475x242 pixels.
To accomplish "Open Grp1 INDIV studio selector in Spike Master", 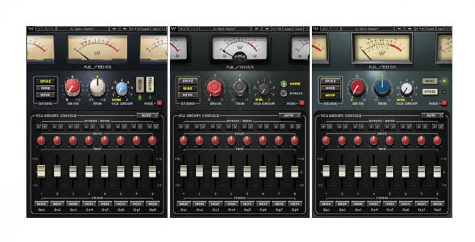I will (41, 204).
